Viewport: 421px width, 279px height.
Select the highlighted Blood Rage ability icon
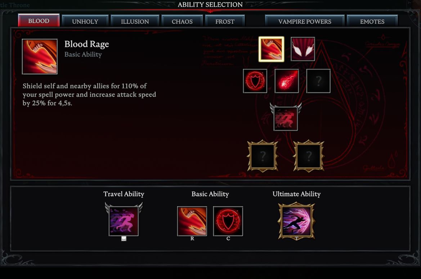click(x=271, y=49)
